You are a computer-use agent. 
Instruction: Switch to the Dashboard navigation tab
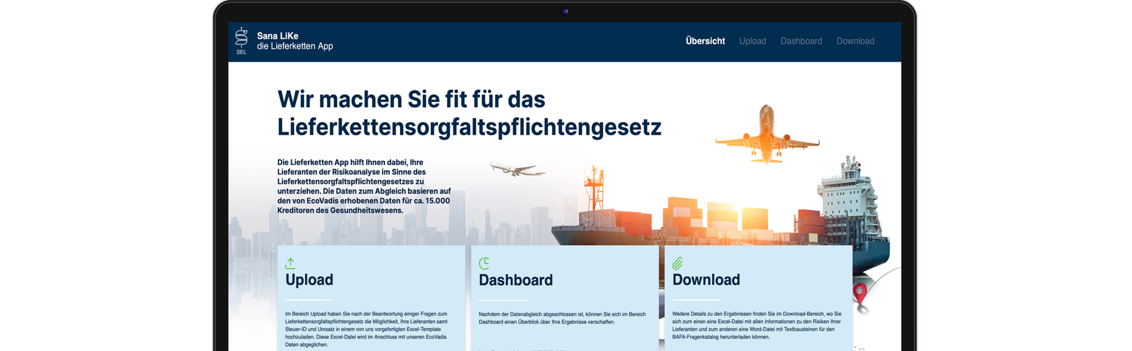click(x=801, y=41)
